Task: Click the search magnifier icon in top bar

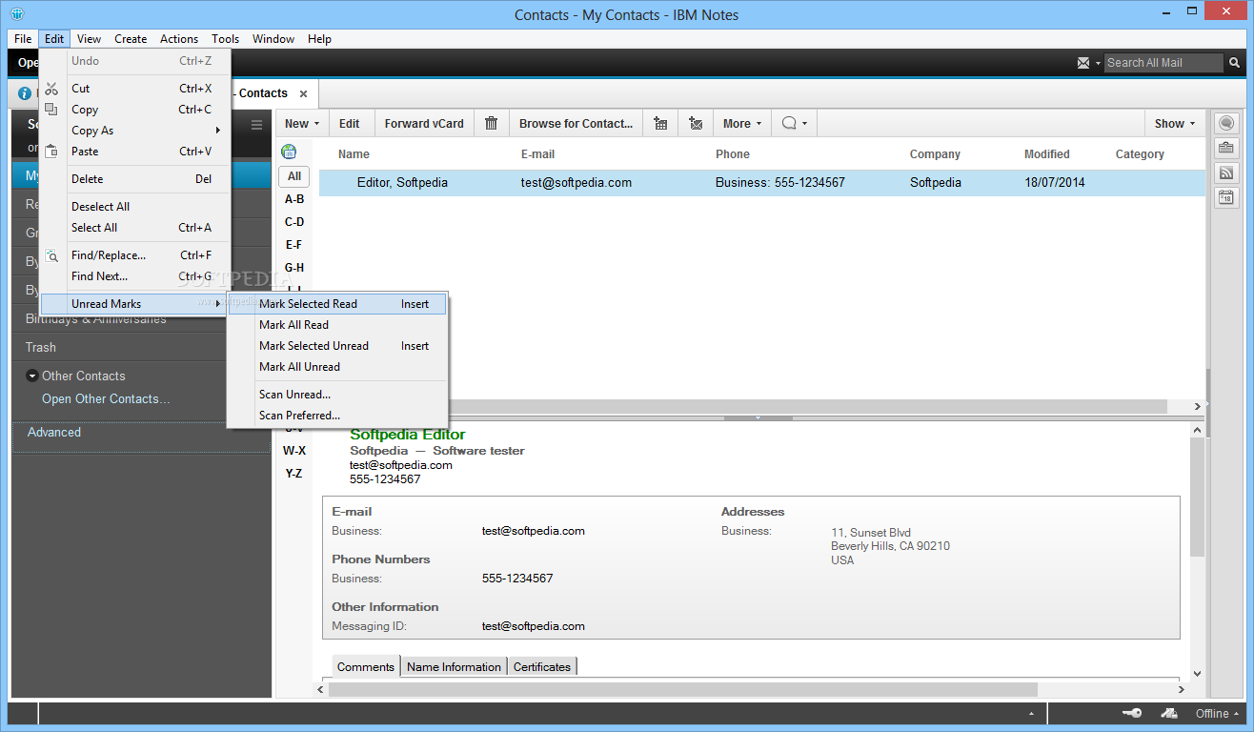Action: tap(1234, 63)
